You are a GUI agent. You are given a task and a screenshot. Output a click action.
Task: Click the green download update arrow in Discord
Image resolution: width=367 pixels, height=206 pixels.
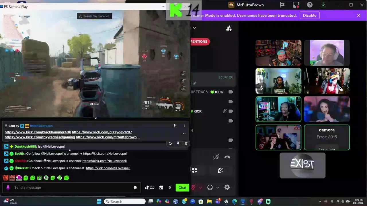pos(323,5)
